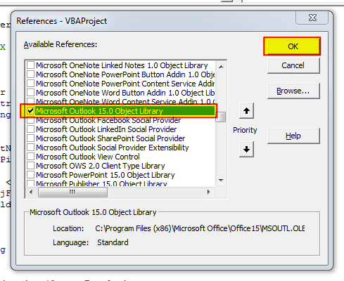344x281 pixels.
Task: Close the References dialog with X
Action: (x=312, y=18)
